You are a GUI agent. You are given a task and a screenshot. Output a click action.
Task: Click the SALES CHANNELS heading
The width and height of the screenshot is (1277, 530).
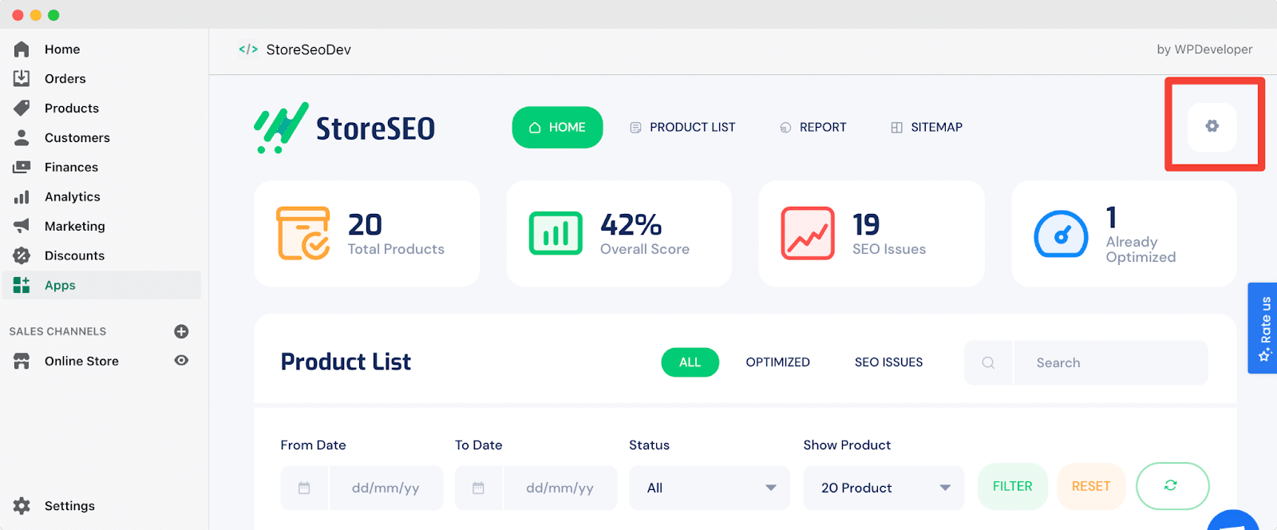click(57, 331)
